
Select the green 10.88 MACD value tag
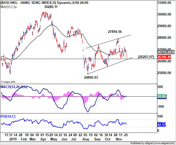(x=161, y=96)
